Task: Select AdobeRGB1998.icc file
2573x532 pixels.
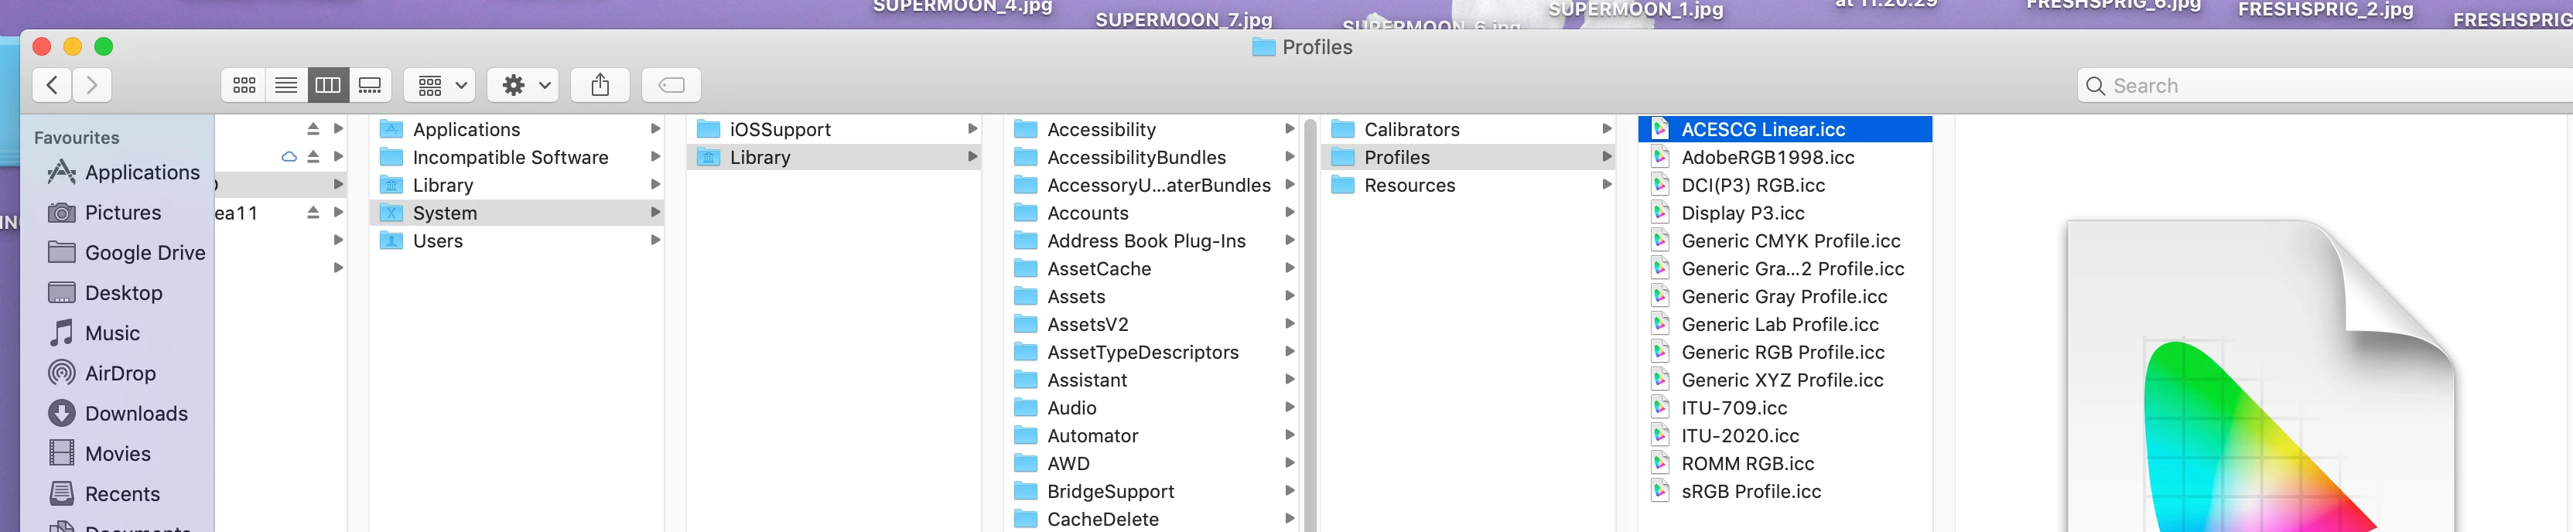Action: pyautogui.click(x=1785, y=158)
